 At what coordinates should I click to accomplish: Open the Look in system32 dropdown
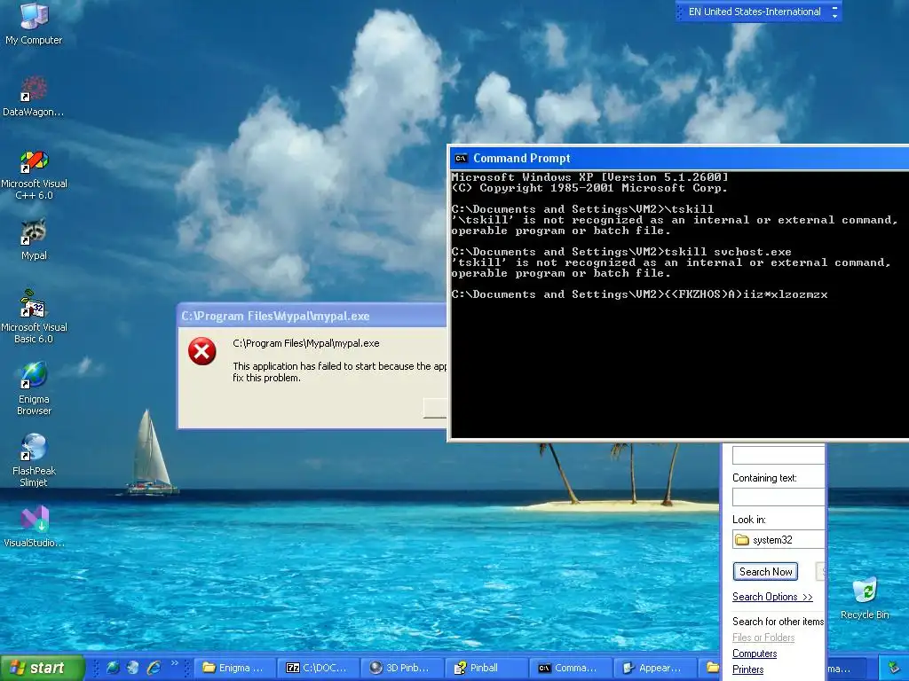(778, 539)
